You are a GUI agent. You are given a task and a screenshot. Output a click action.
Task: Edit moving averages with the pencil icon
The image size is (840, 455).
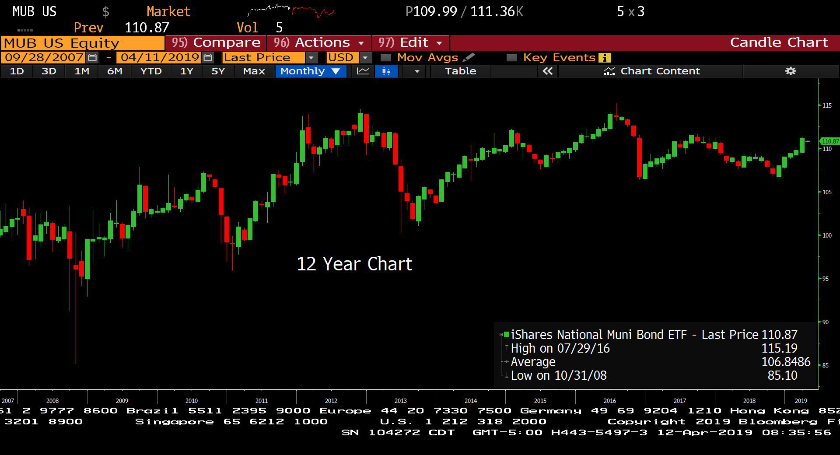(x=469, y=57)
